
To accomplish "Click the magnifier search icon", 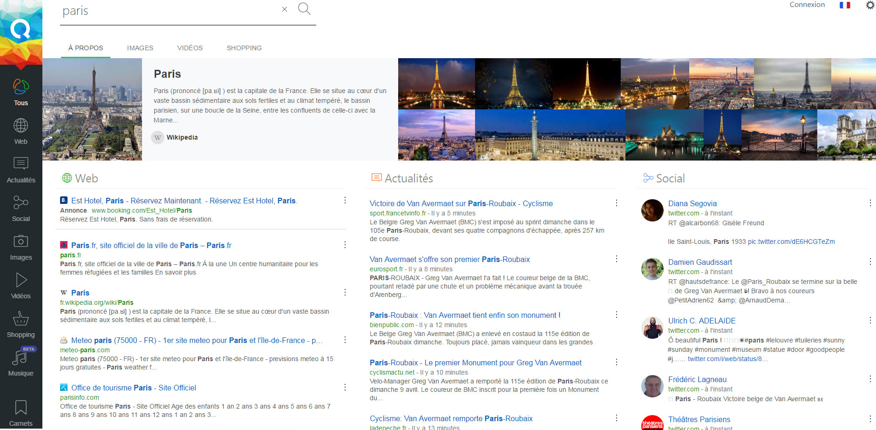I will click(x=304, y=8).
